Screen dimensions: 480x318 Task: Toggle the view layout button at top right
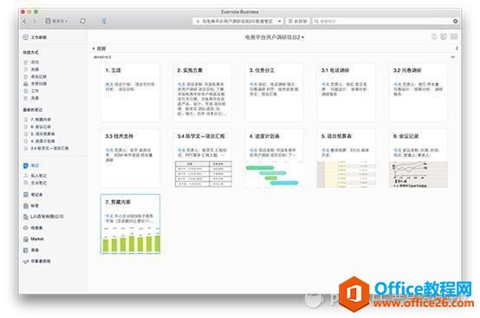(x=454, y=36)
